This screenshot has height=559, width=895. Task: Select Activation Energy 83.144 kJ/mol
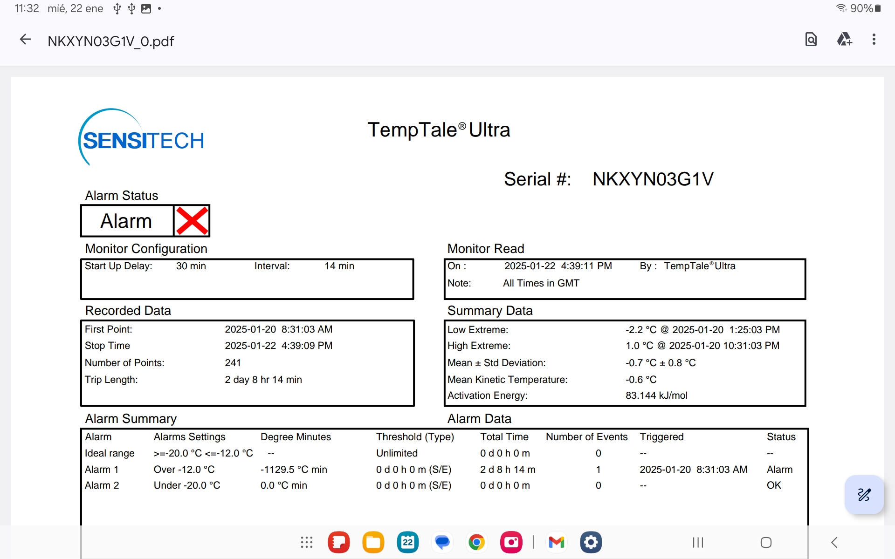(x=656, y=395)
